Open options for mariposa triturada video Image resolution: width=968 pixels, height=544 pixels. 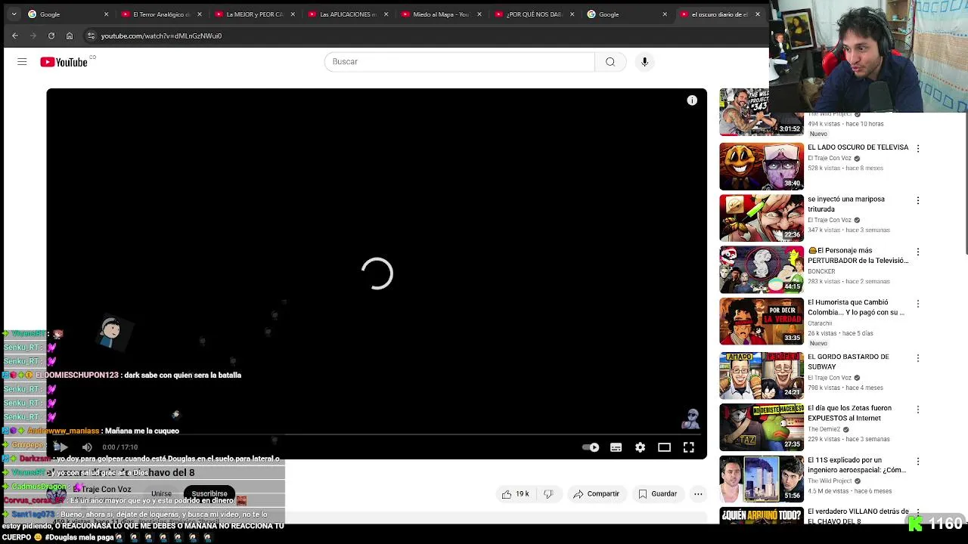point(918,200)
